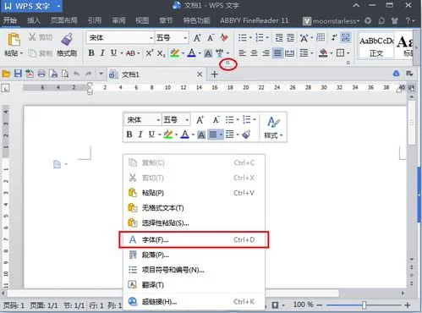Viewport: 422px width, 313px height.
Task: Toggle Bold in the ribbon
Action: click(91, 53)
